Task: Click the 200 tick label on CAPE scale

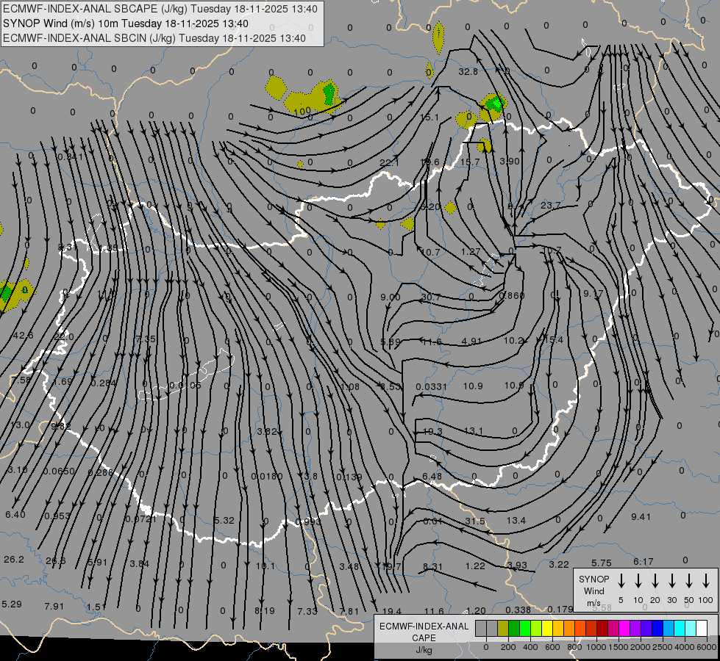Action: click(508, 647)
